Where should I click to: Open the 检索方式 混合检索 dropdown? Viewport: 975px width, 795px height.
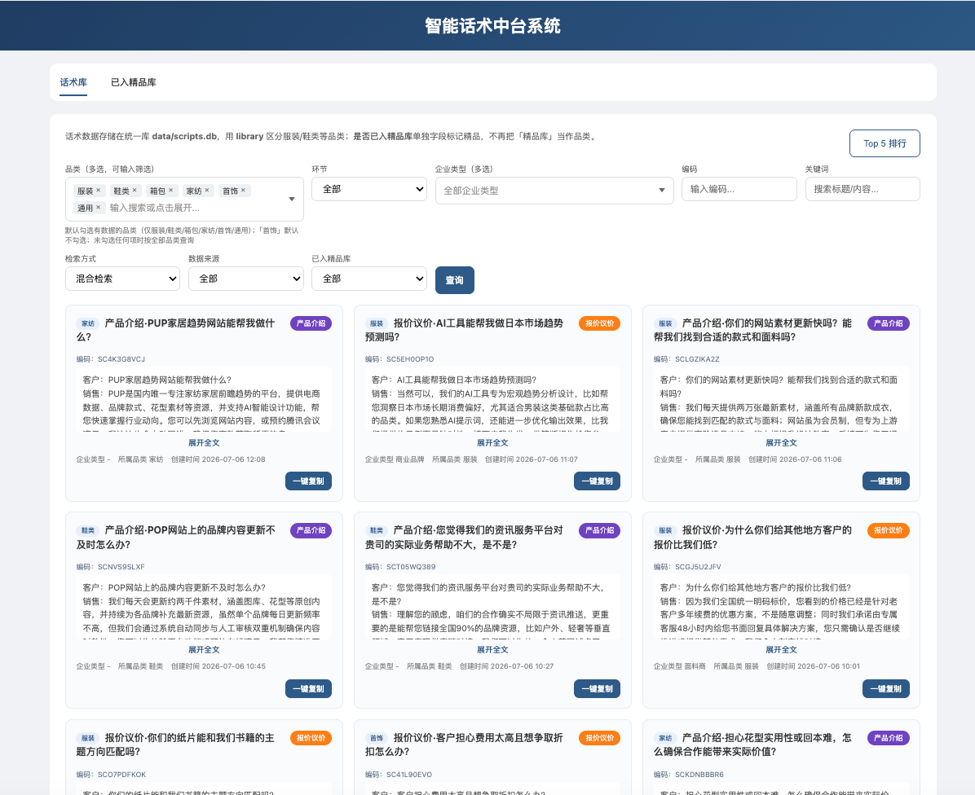tap(122, 279)
